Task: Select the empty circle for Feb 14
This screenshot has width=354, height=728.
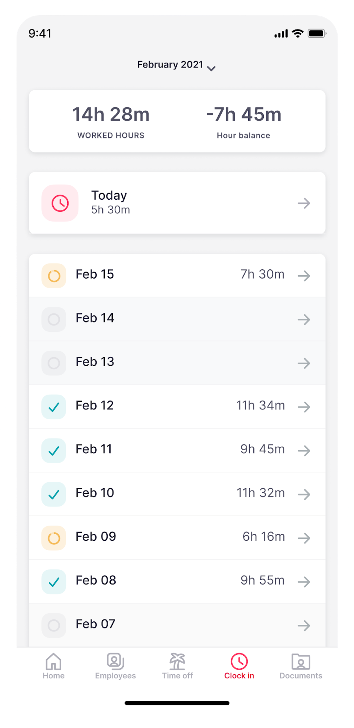Action: [x=54, y=319]
